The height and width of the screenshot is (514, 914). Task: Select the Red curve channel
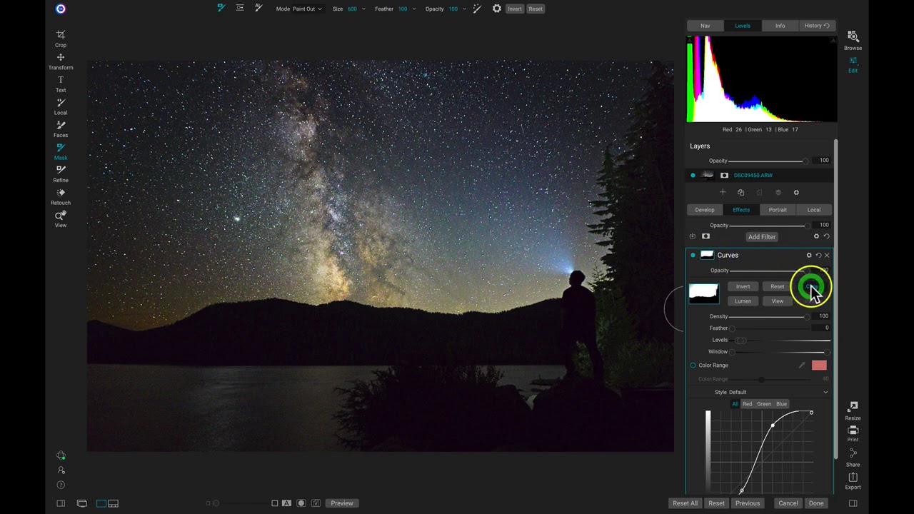click(747, 404)
